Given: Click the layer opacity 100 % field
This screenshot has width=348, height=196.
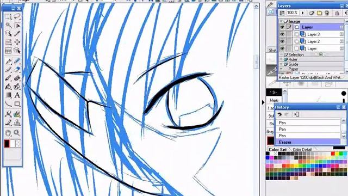Looking at the screenshot, I should pos(293,13).
